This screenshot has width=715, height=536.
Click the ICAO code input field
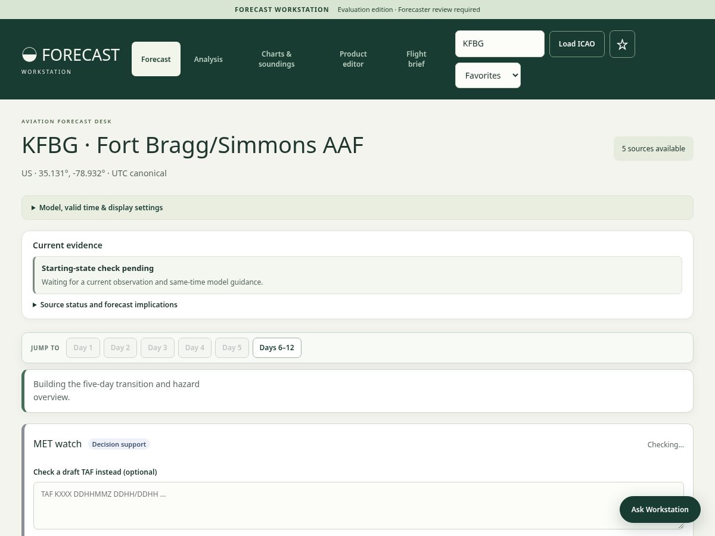pyautogui.click(x=500, y=44)
